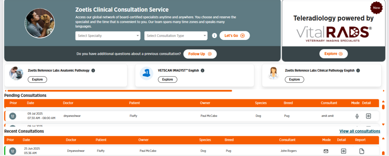
Task: View detail eye icon for Recent consultation
Action: pos(343,151)
